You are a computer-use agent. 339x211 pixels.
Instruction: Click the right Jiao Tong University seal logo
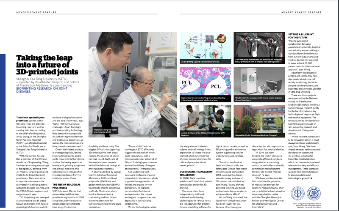click(314, 193)
